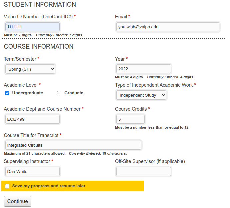Image resolution: width=230 pixels, height=208 pixels.
Task: Open the Type of Independent Academic Work dropdown
Action: coord(141,95)
